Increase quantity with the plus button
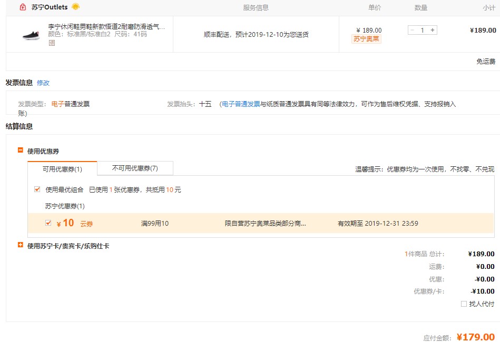Viewport: 500px width, 342px height. [433, 30]
